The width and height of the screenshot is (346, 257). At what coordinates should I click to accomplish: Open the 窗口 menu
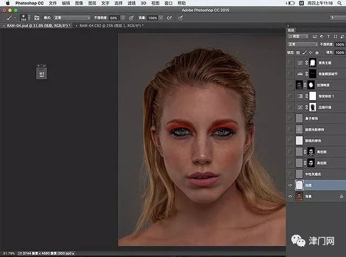[169, 3]
